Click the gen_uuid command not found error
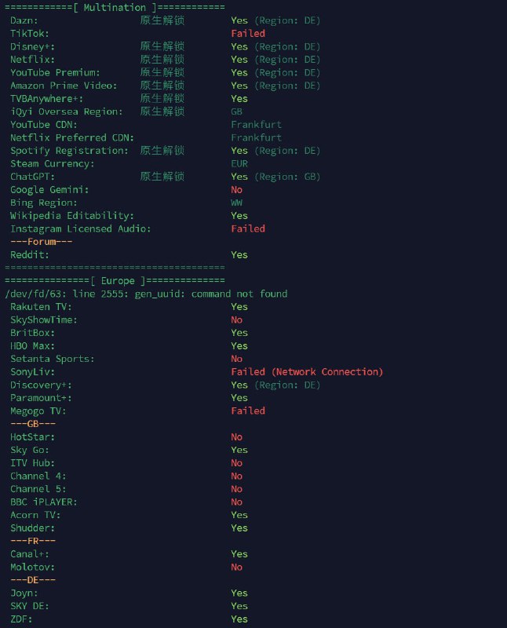The height and width of the screenshot is (628, 507). [x=146, y=294]
